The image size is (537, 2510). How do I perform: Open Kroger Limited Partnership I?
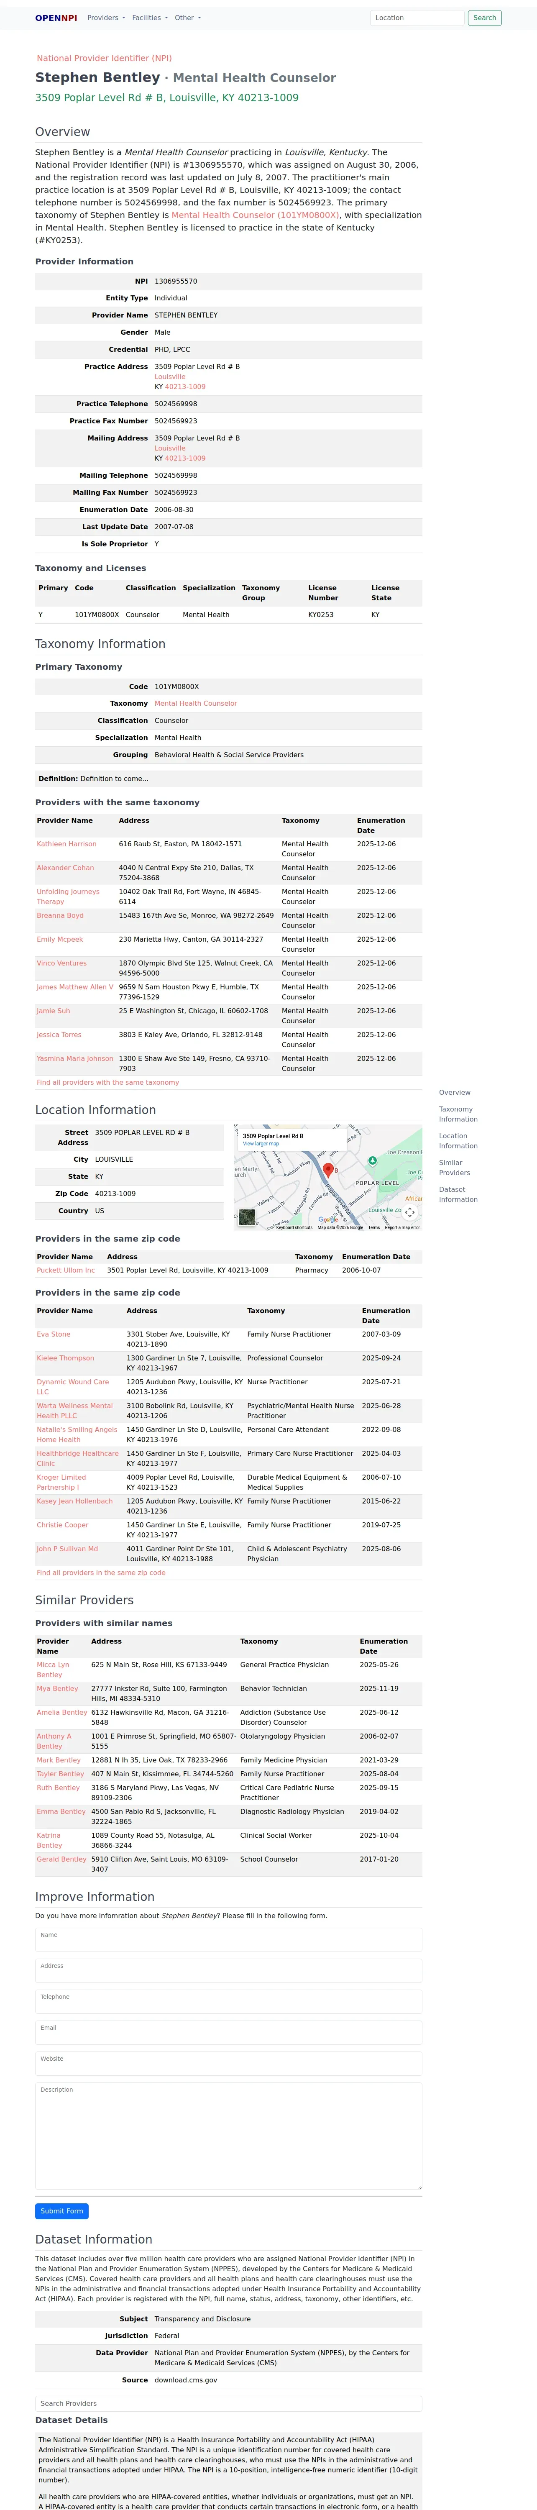61,1482
